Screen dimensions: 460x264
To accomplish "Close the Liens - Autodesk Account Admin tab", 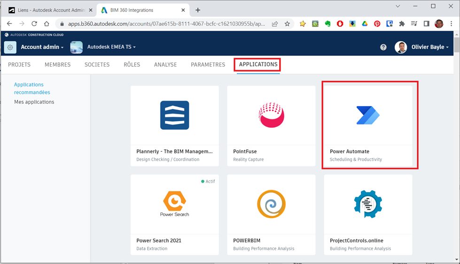I will point(91,10).
